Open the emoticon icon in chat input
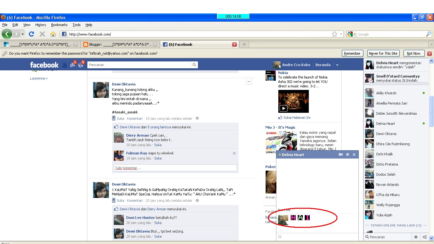This screenshot has height=244, width=434. pyautogui.click(x=280, y=237)
